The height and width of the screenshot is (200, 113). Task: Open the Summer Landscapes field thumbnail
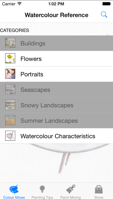point(10,120)
